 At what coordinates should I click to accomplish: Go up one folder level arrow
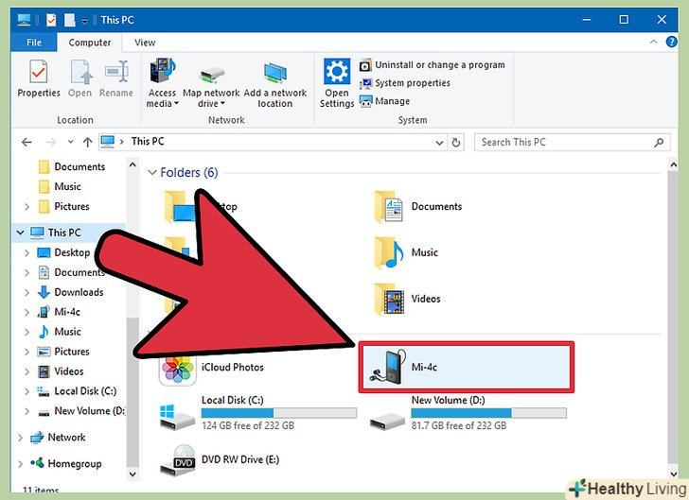[x=87, y=142]
